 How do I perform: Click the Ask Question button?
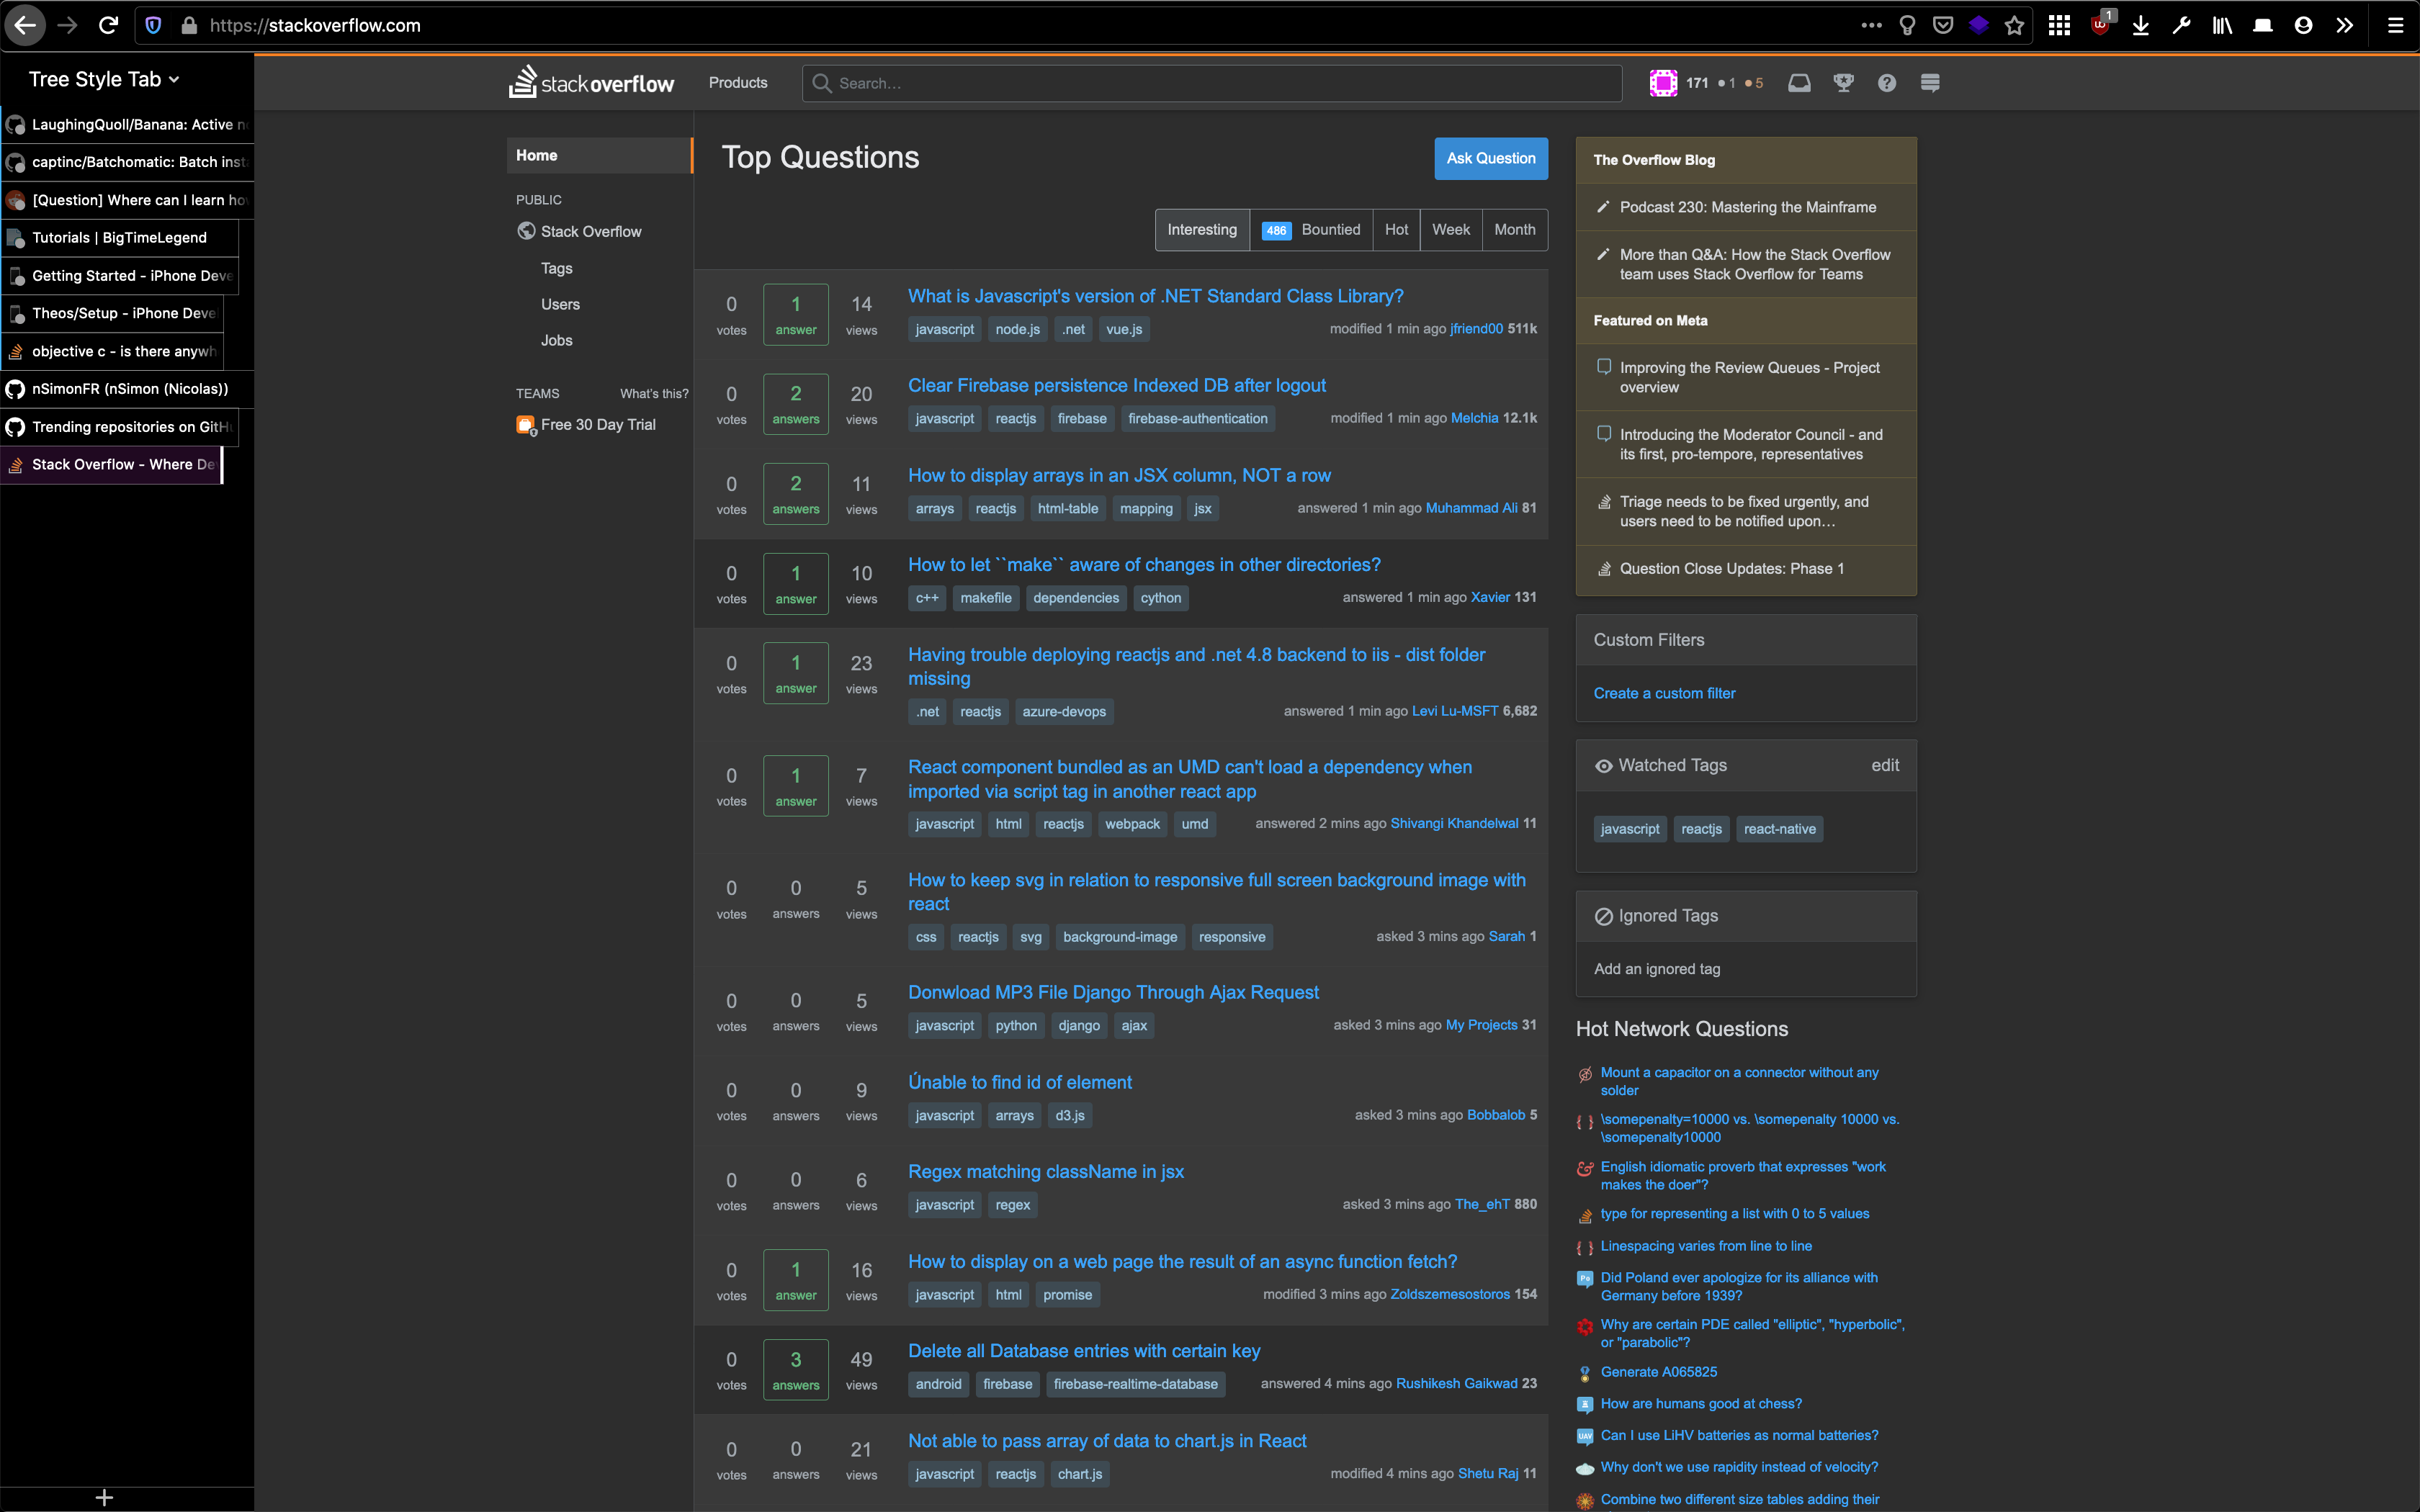pyautogui.click(x=1490, y=158)
